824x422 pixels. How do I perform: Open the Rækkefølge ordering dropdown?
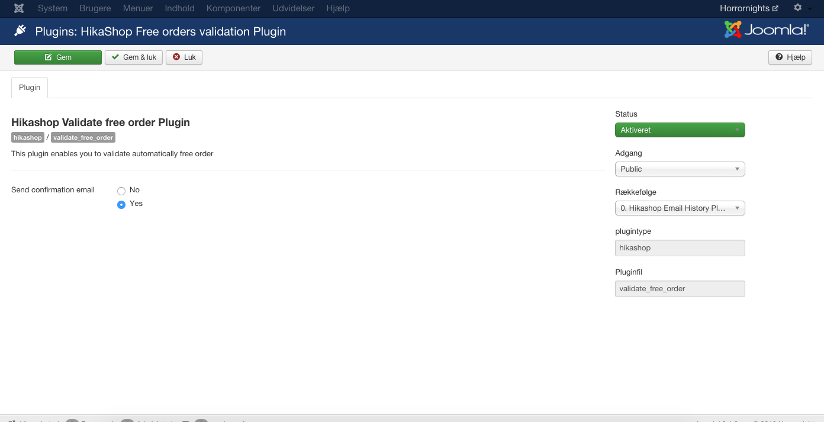click(680, 208)
